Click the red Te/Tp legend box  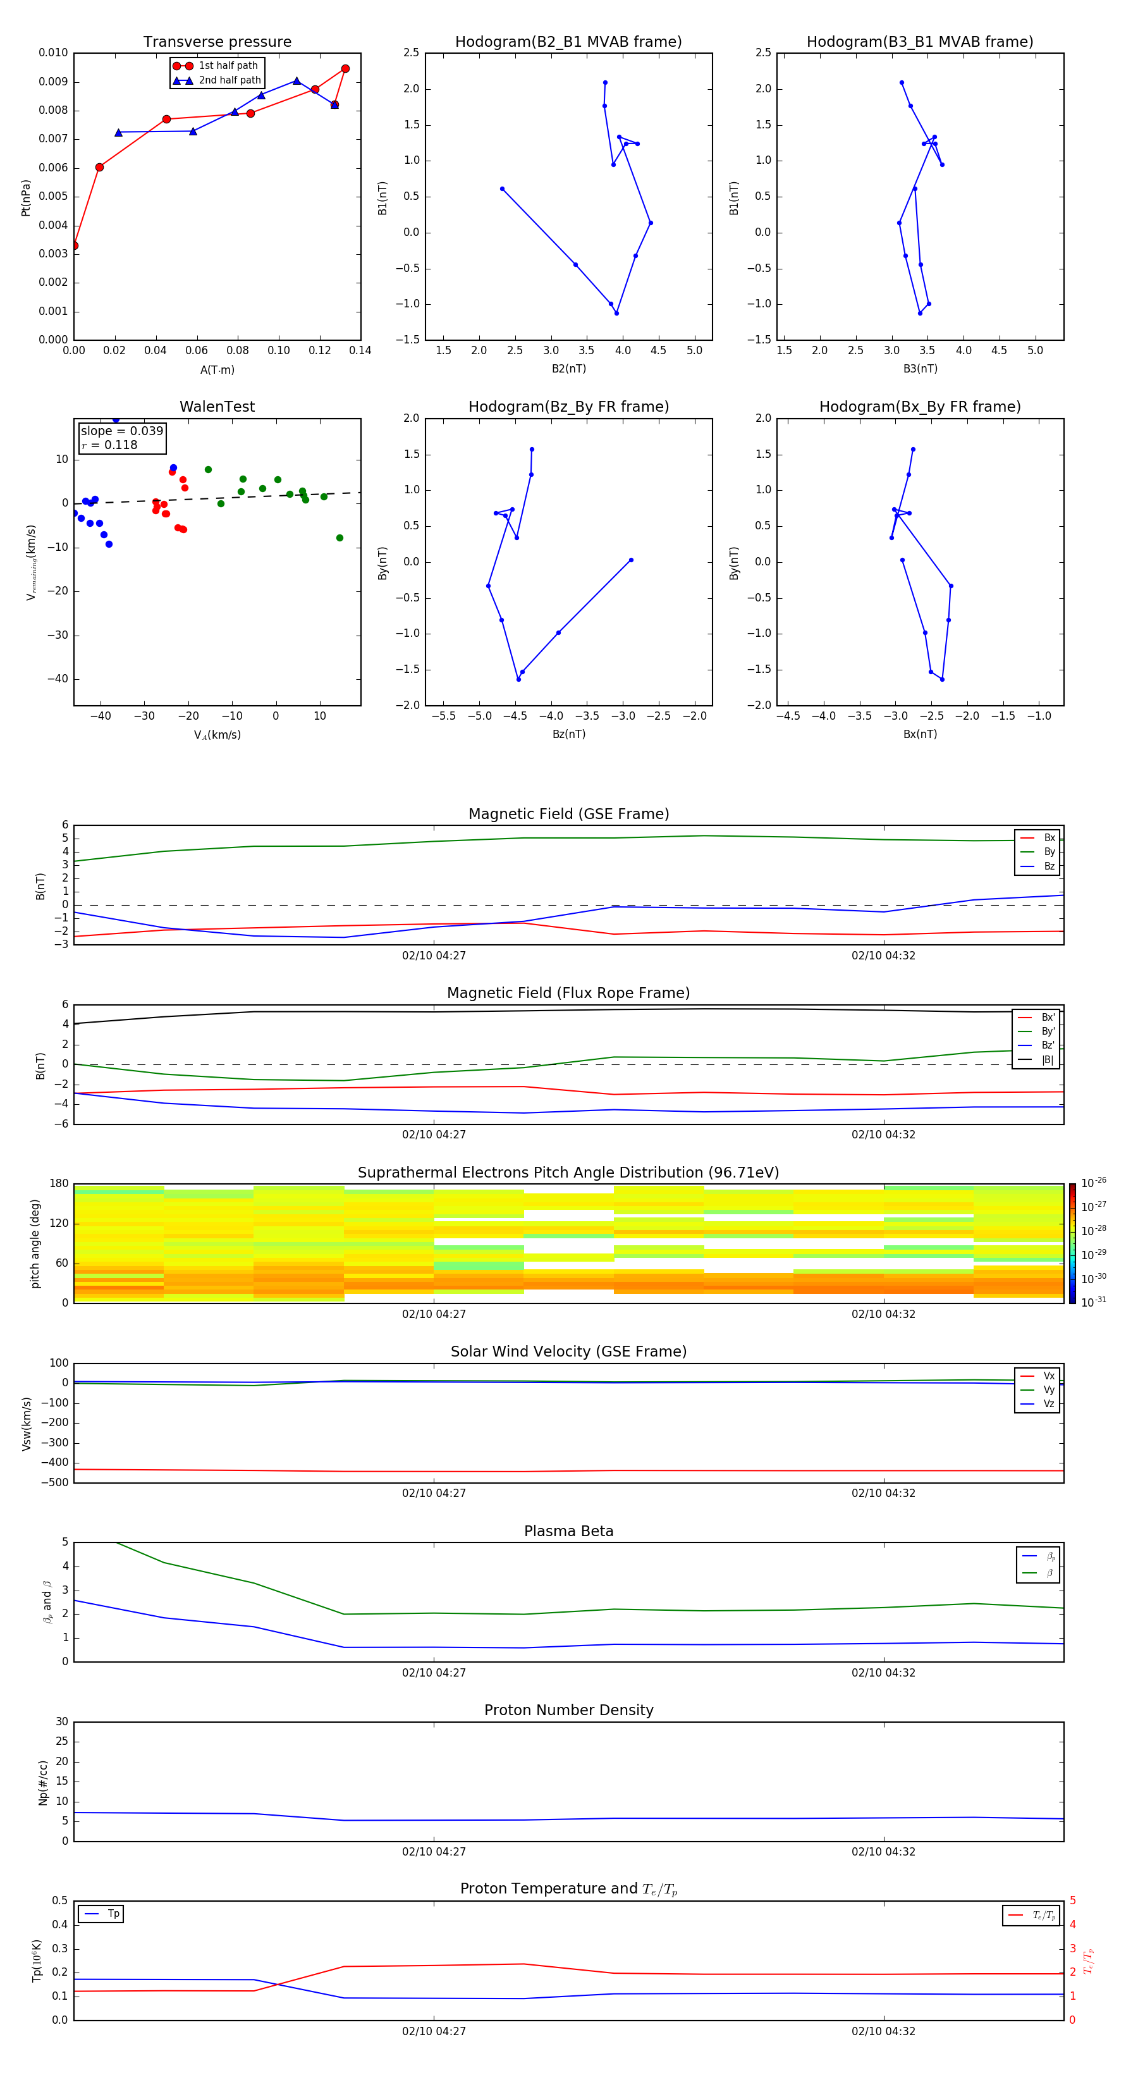[1031, 1916]
